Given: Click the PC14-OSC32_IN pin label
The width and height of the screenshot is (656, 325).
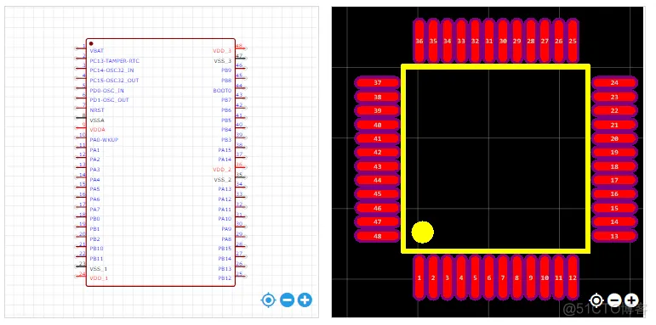Looking at the screenshot, I should pos(111,70).
